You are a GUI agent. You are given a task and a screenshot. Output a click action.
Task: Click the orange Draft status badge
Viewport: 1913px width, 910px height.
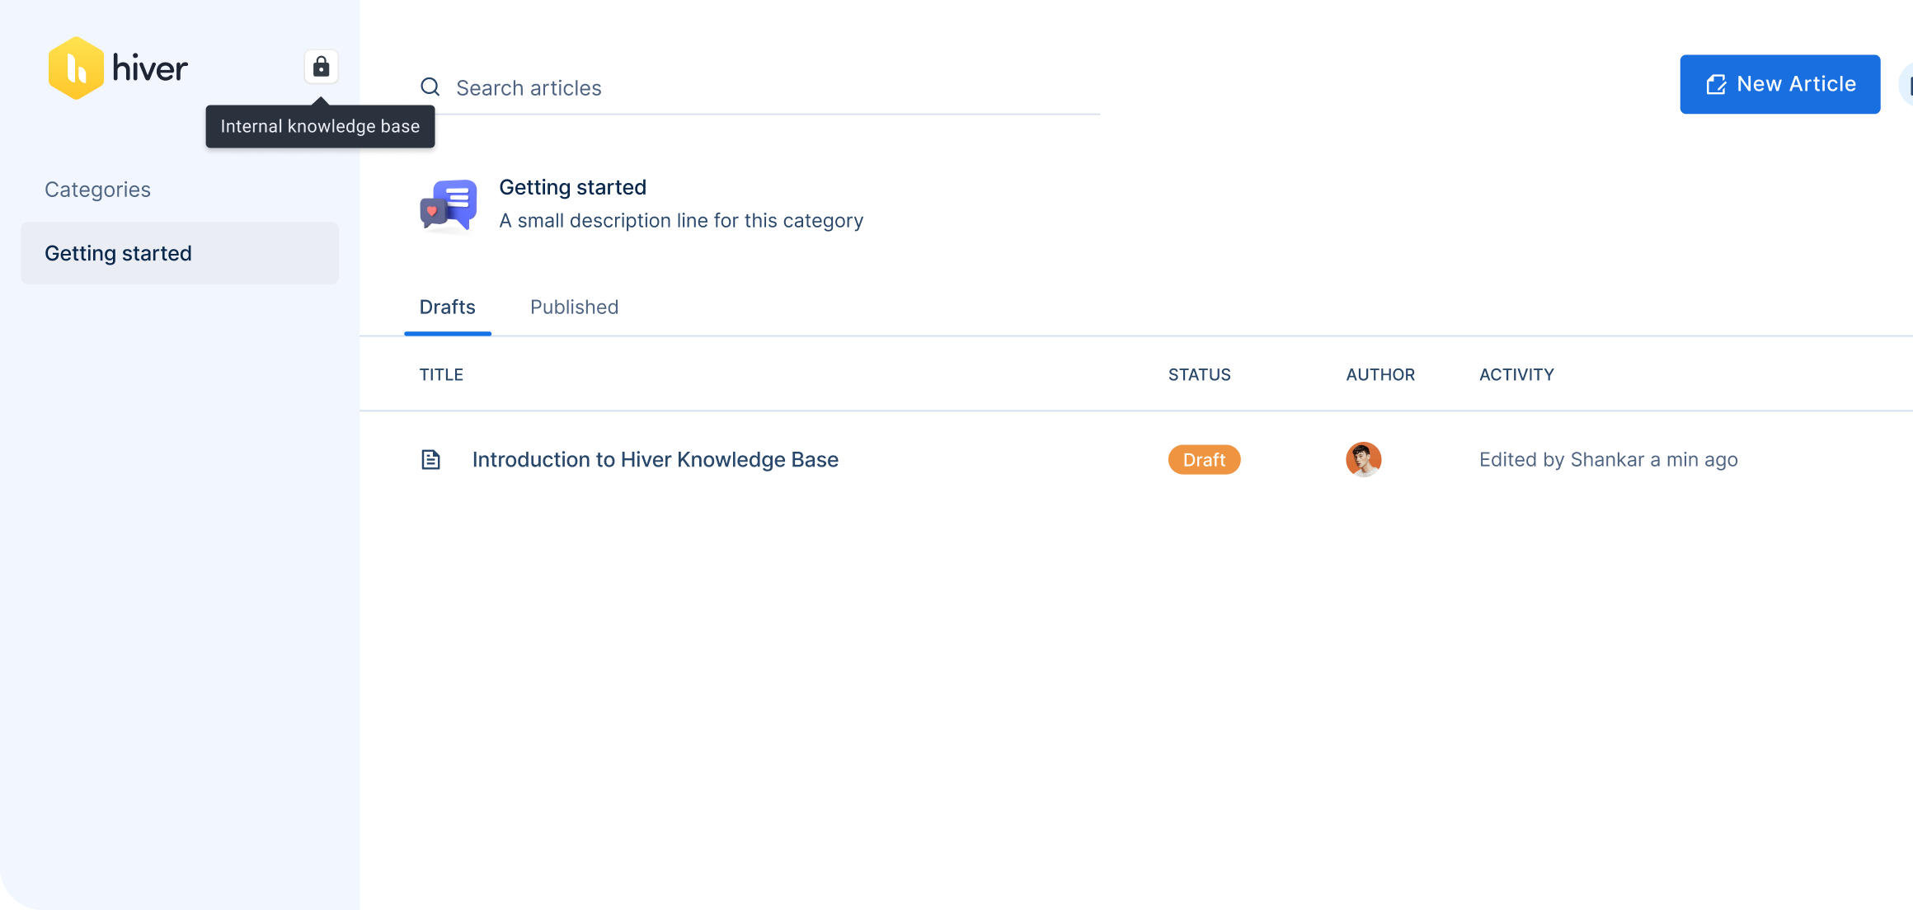pyautogui.click(x=1203, y=459)
